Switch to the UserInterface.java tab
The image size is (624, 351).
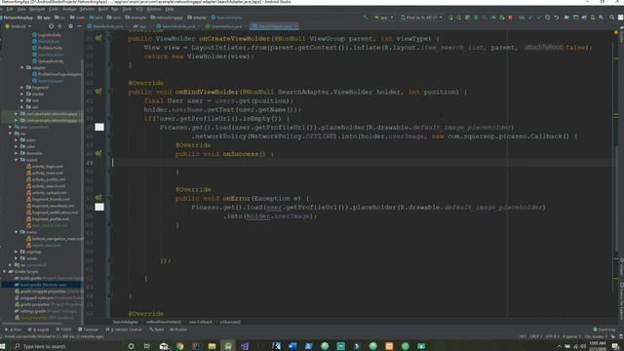point(226,26)
